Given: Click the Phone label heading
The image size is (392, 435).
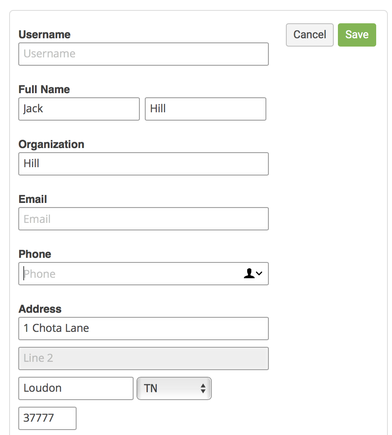Looking at the screenshot, I should point(35,254).
